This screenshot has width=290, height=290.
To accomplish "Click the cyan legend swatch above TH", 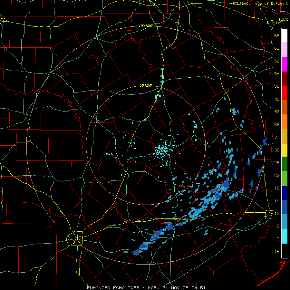I will 285,236.
